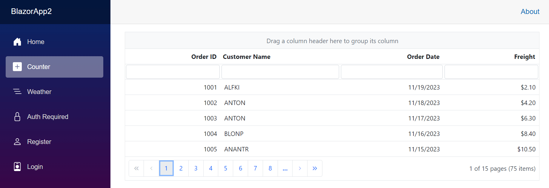Click the Customer Name filter box

coord(280,72)
